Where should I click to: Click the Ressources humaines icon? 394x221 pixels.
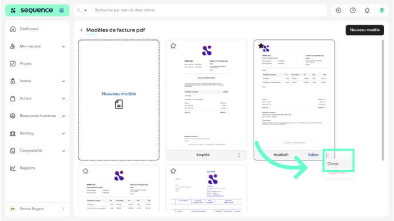pos(13,116)
